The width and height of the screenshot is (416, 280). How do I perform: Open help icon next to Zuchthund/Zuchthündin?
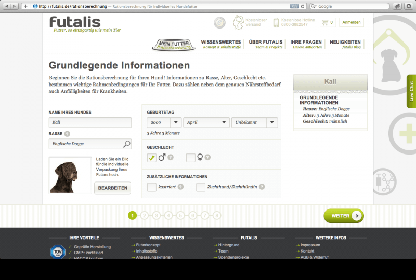point(262,187)
